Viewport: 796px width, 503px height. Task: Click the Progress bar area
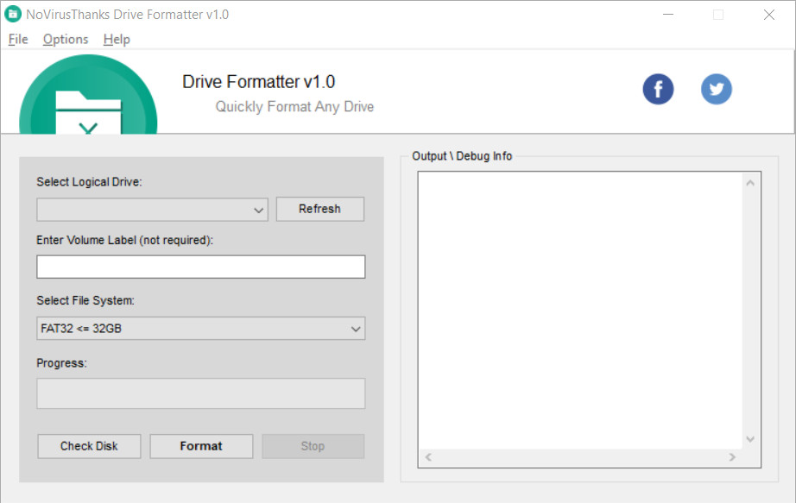tap(201, 393)
